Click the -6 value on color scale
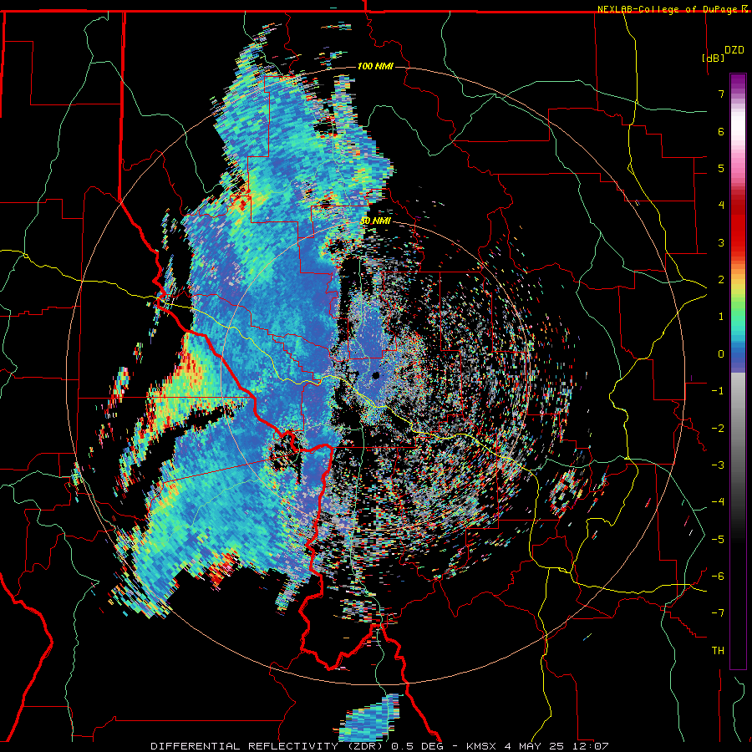 (x=718, y=577)
